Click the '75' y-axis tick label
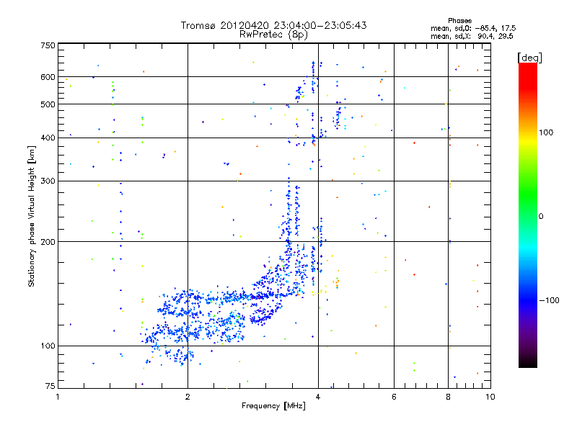The width and height of the screenshot is (577, 432). coord(50,386)
